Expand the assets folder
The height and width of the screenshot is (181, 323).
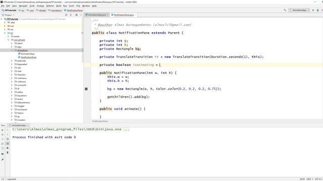8,37
